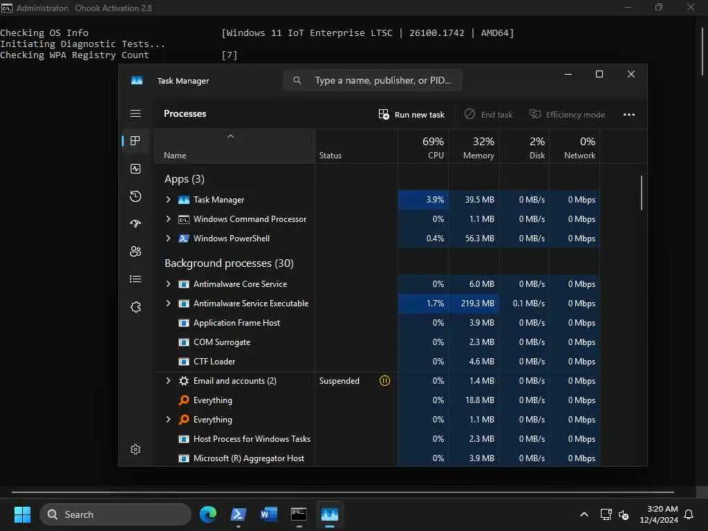Viewport: 708px width, 531px height.
Task: Open the Performance page icon in sidebar
Action: click(x=136, y=169)
